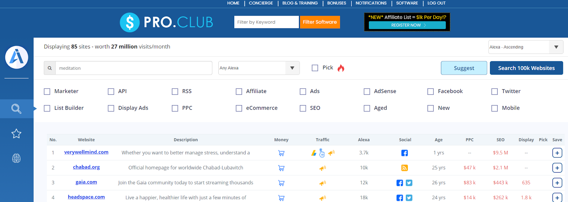Screen dimensions: 568x202
Task: Open the Alexa - Ascending sort dropdown
Action: [526, 47]
